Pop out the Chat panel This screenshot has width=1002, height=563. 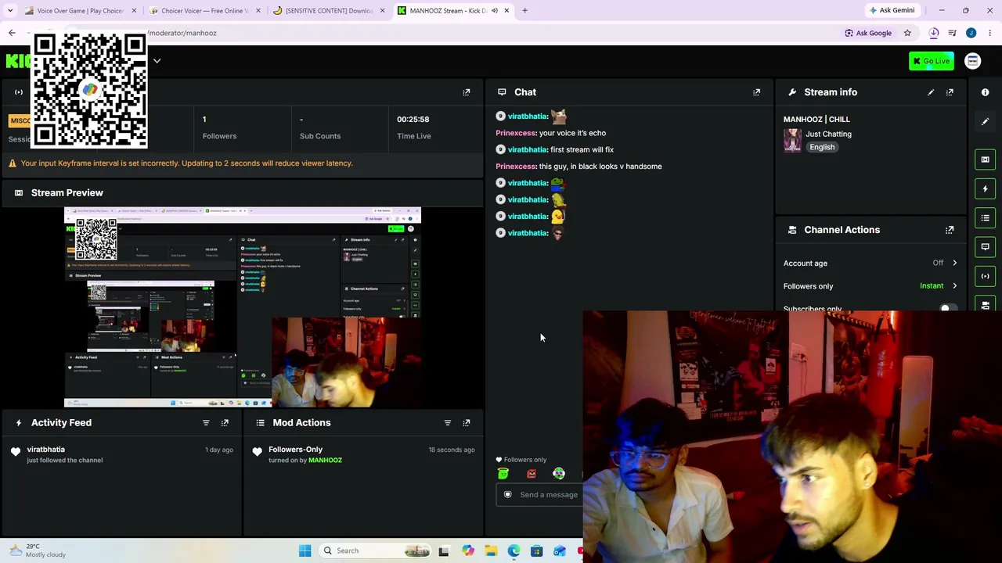point(756,92)
